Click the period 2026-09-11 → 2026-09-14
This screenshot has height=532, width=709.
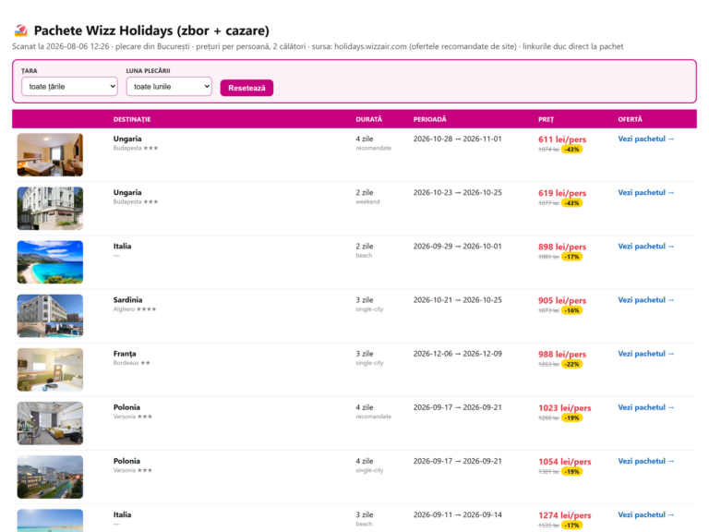[x=457, y=514]
